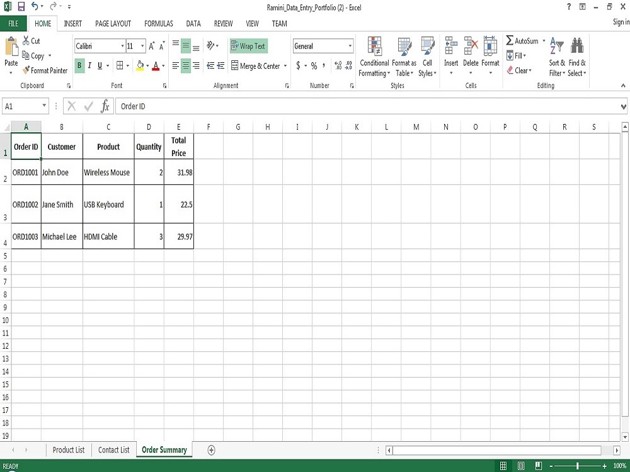Open Find & Select binoculars
Viewport: 630px width, 472px height.
click(577, 57)
